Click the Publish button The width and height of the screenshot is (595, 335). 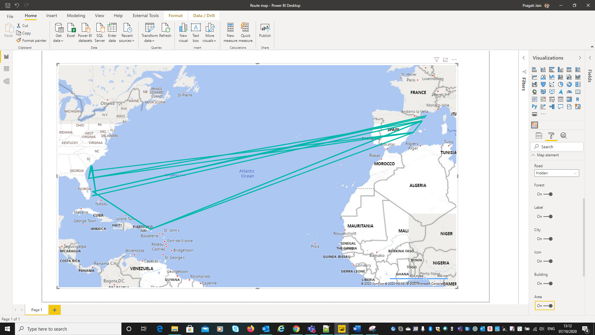click(265, 30)
